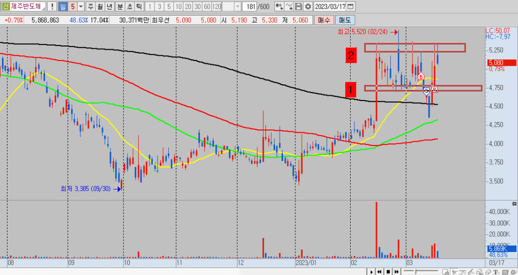The height and width of the screenshot is (275, 518).
Task: Click the +0.79% change rate value
Action: 14,20
